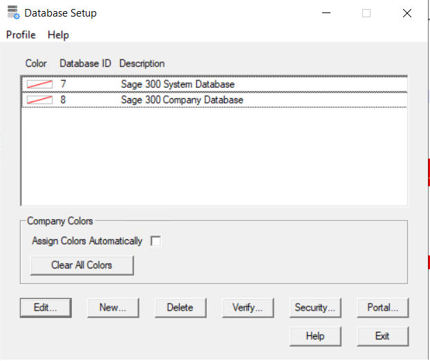Image resolution: width=430 pixels, height=361 pixels.
Task: Select the color swatch for database 8
Action: (x=39, y=100)
